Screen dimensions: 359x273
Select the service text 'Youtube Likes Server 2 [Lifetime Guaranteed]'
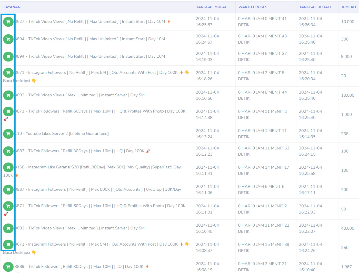67,134
